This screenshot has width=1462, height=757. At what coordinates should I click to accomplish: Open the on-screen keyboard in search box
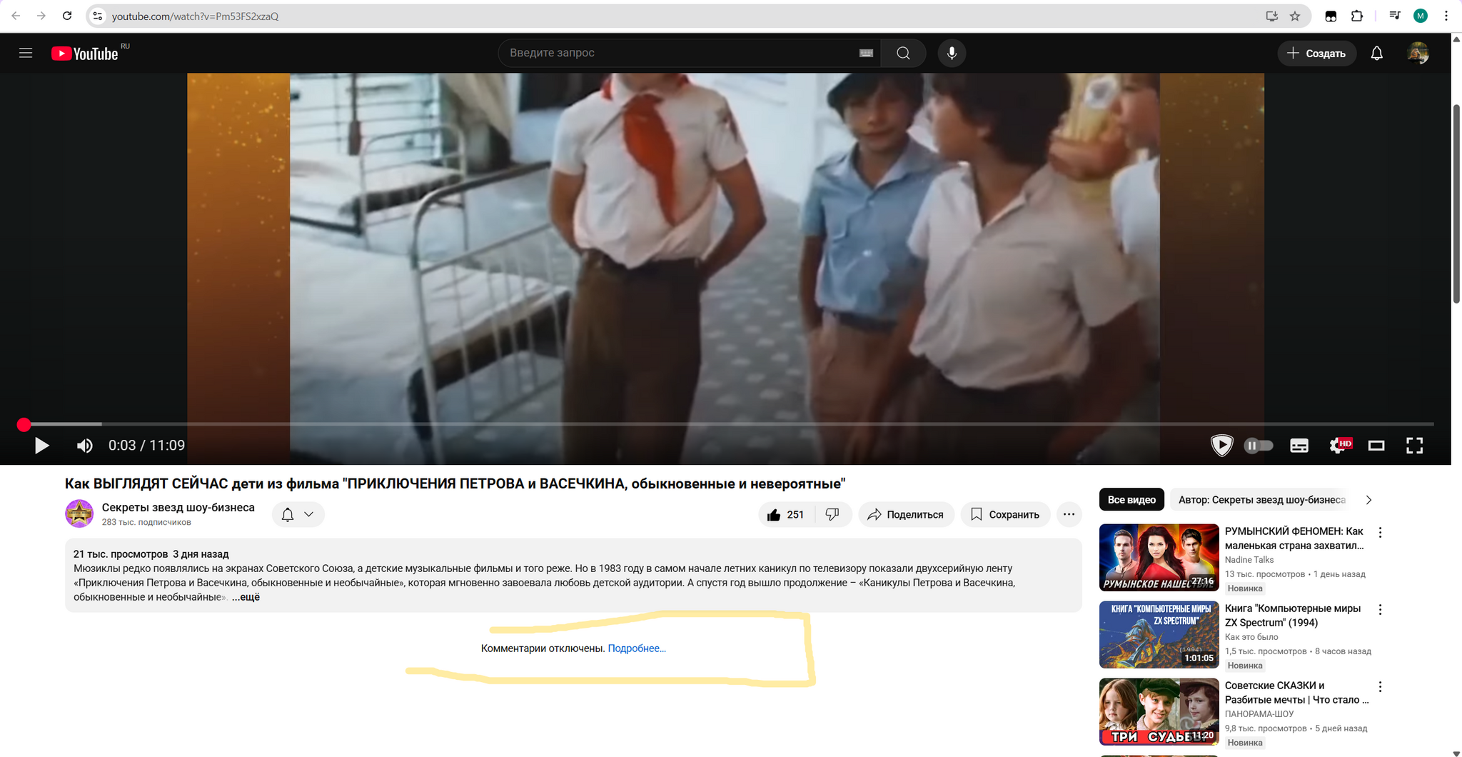pos(866,53)
